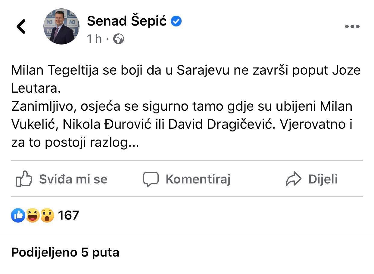Tap the last line "za to postoji razlog..."
The image size is (374, 274).
click(x=75, y=143)
